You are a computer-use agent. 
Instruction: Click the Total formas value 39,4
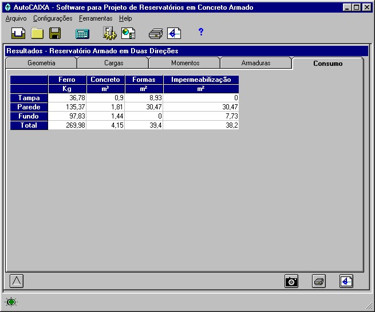point(144,125)
